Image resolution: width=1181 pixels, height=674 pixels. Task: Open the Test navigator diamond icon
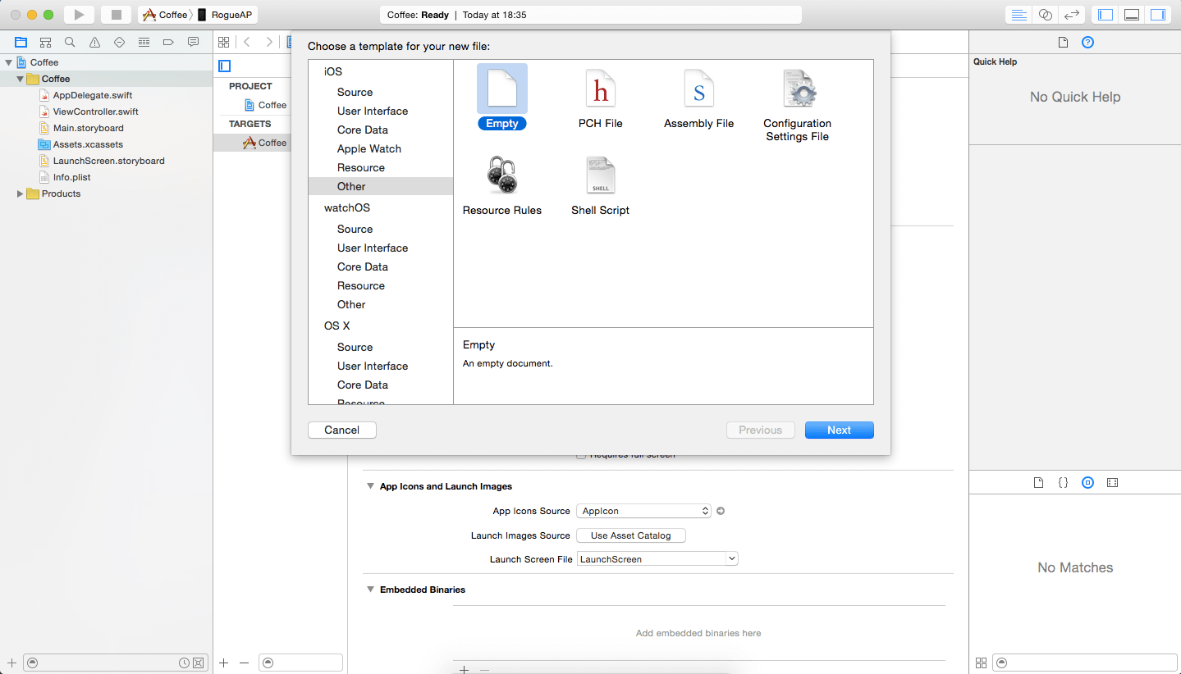[x=119, y=42]
